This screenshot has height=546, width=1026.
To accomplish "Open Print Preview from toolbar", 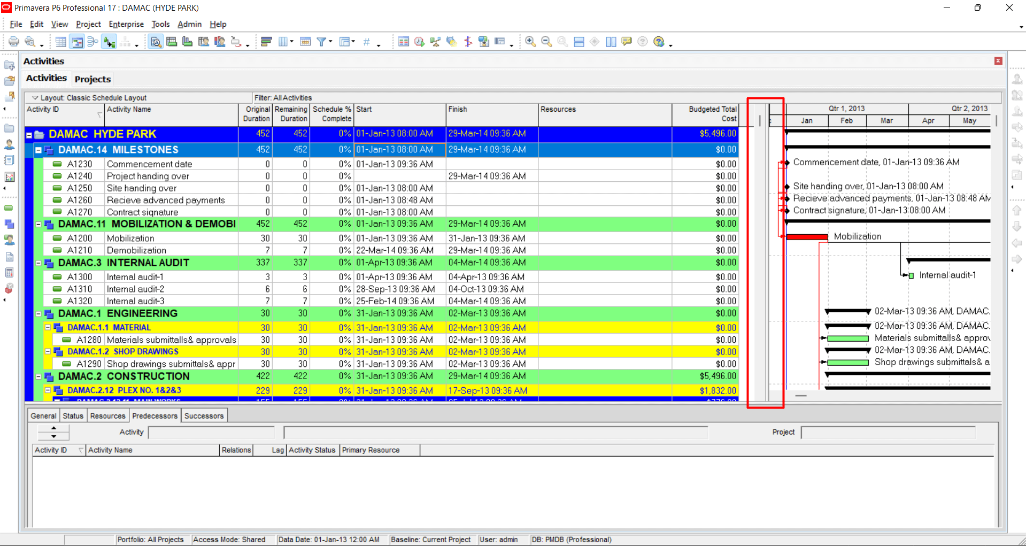I will coord(30,42).
